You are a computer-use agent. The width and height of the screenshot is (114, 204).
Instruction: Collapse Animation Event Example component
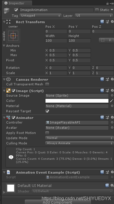tap(4, 172)
